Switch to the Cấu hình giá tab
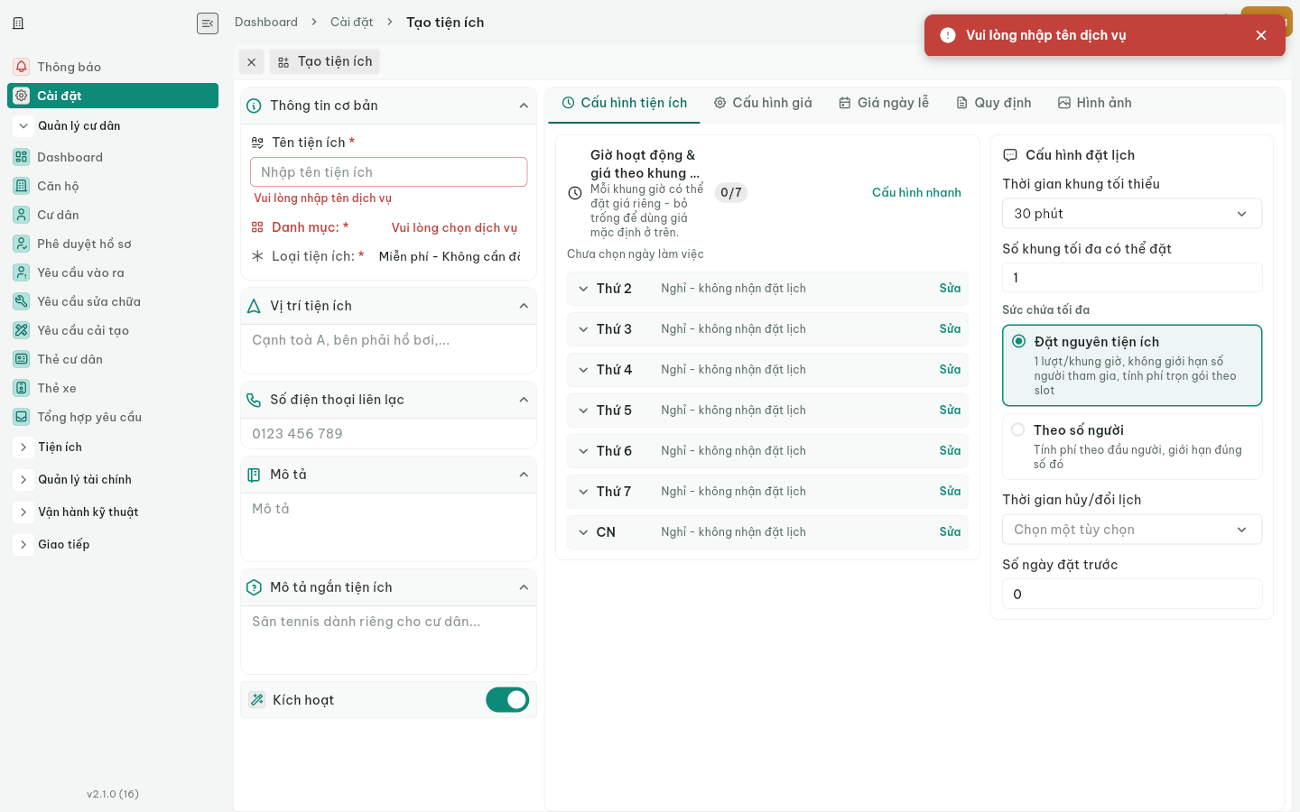This screenshot has width=1300, height=812. [763, 103]
